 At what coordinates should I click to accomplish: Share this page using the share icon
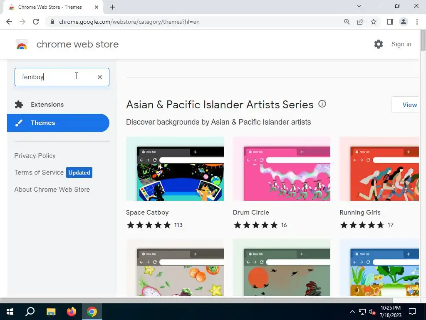[360, 22]
